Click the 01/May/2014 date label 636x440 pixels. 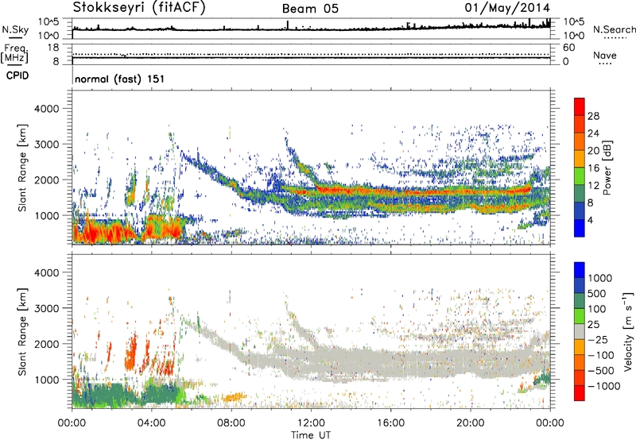pyautogui.click(x=507, y=8)
